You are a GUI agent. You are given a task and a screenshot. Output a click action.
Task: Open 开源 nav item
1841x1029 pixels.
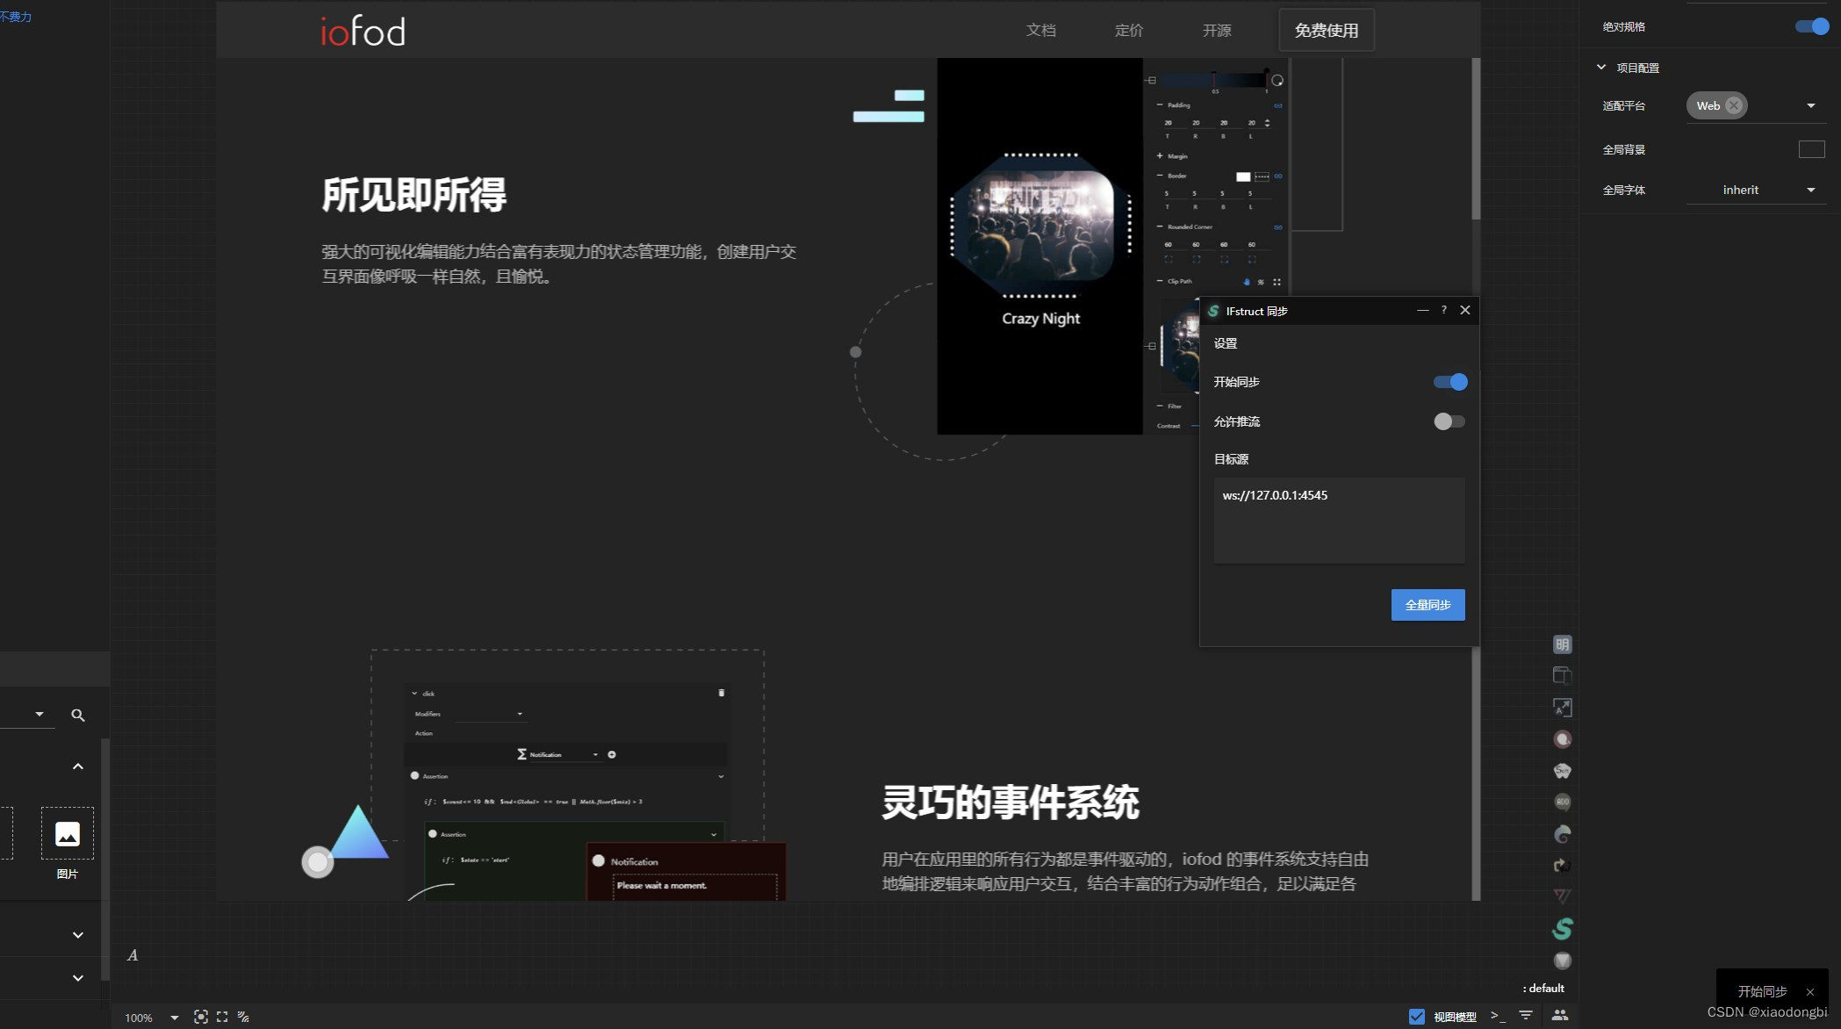[x=1217, y=31]
